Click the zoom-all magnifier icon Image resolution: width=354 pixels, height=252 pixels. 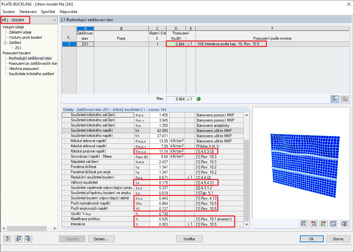click(344, 224)
